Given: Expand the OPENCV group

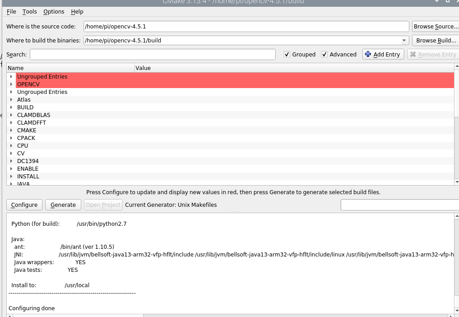Looking at the screenshot, I should pyautogui.click(x=11, y=84).
